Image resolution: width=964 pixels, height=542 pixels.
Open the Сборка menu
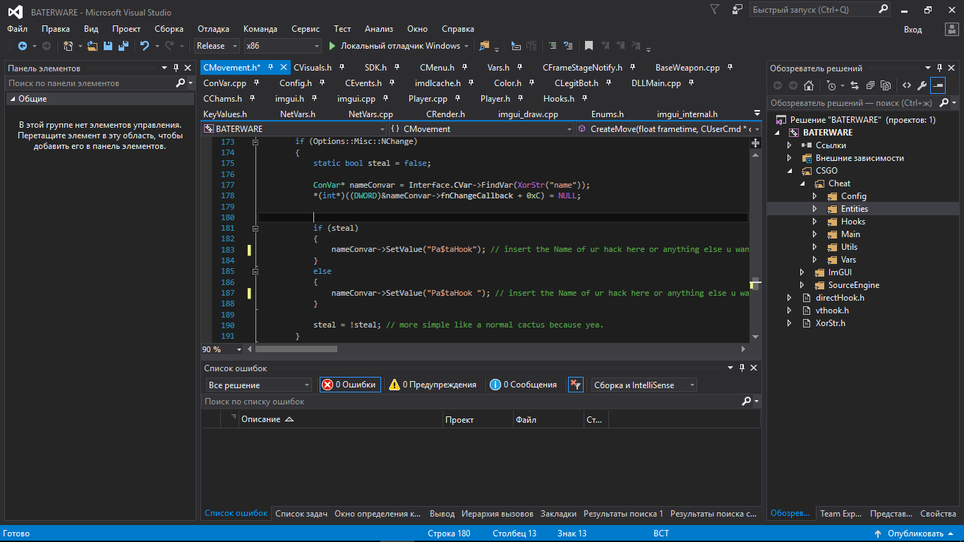coord(169,29)
